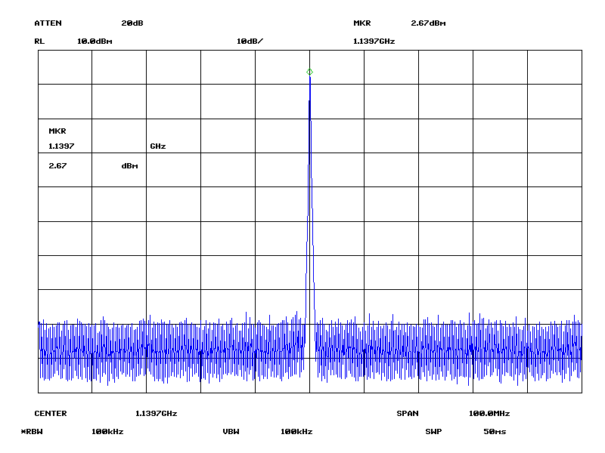Screen dimensions: 605x453
Task: Select the SPAN label
Action: pyautogui.click(x=408, y=413)
